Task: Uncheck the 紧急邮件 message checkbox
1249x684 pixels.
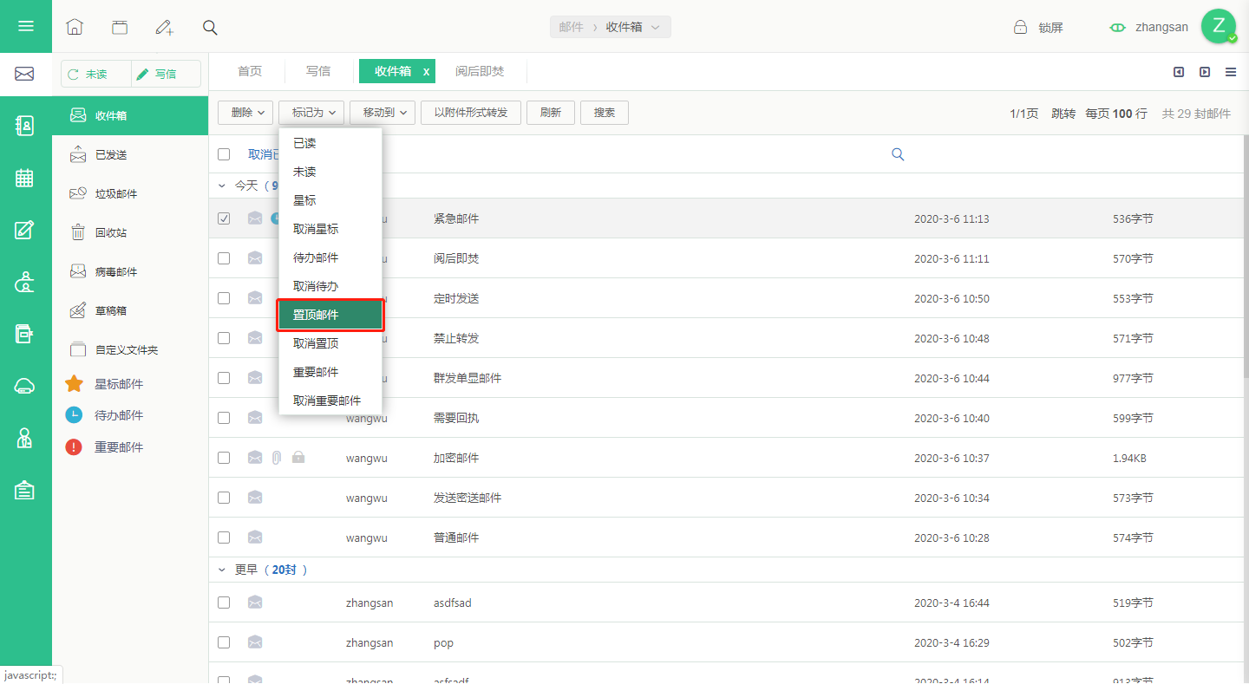Action: tap(224, 218)
